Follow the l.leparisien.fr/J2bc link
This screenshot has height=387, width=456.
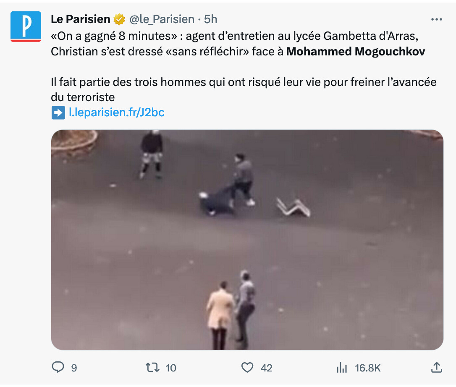pyautogui.click(x=117, y=112)
